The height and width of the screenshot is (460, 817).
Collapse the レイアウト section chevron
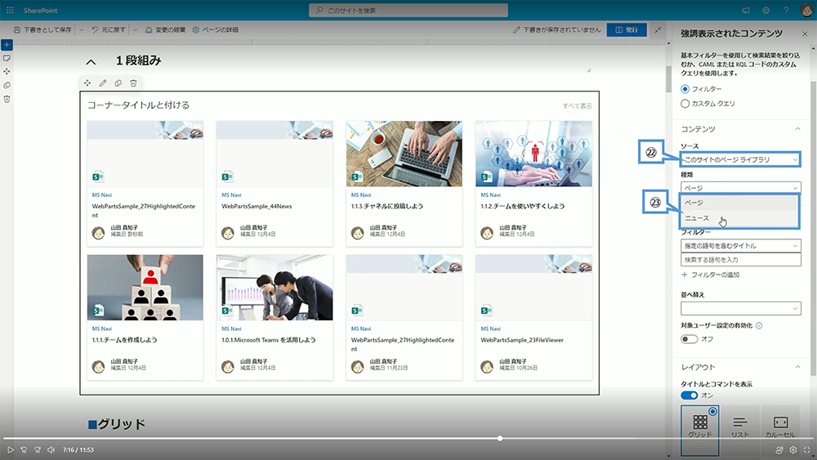(797, 367)
